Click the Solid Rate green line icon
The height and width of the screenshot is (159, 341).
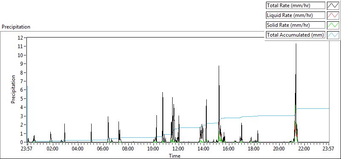(333, 25)
